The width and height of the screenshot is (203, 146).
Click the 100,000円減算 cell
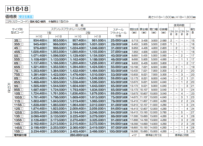tap(118, 131)
